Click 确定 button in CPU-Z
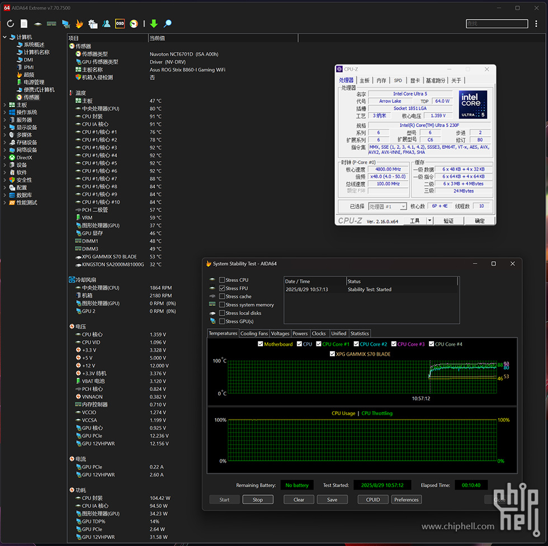 (480, 221)
